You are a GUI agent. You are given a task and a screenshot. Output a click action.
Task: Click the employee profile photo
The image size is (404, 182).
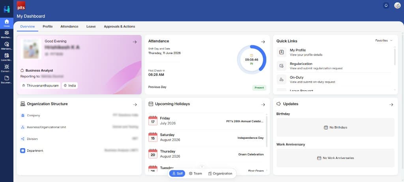click(x=31, y=49)
